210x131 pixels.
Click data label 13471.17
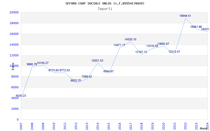[x=119, y=45]
